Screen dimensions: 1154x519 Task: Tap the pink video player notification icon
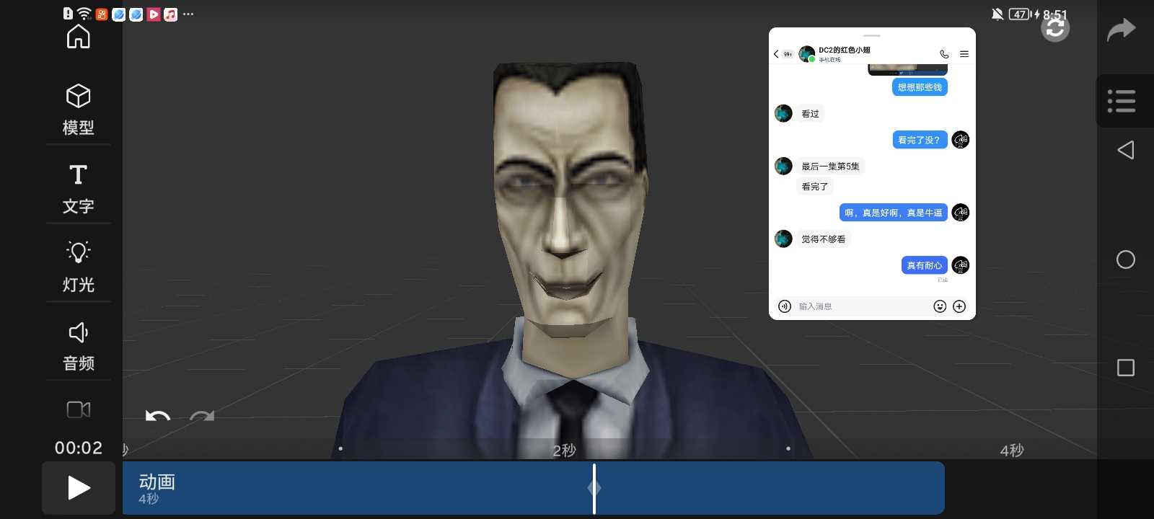click(x=154, y=14)
